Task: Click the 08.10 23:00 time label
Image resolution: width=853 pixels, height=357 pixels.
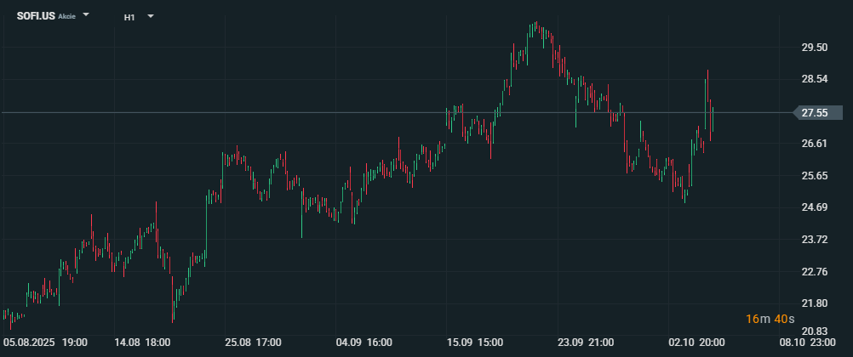Action: click(808, 343)
